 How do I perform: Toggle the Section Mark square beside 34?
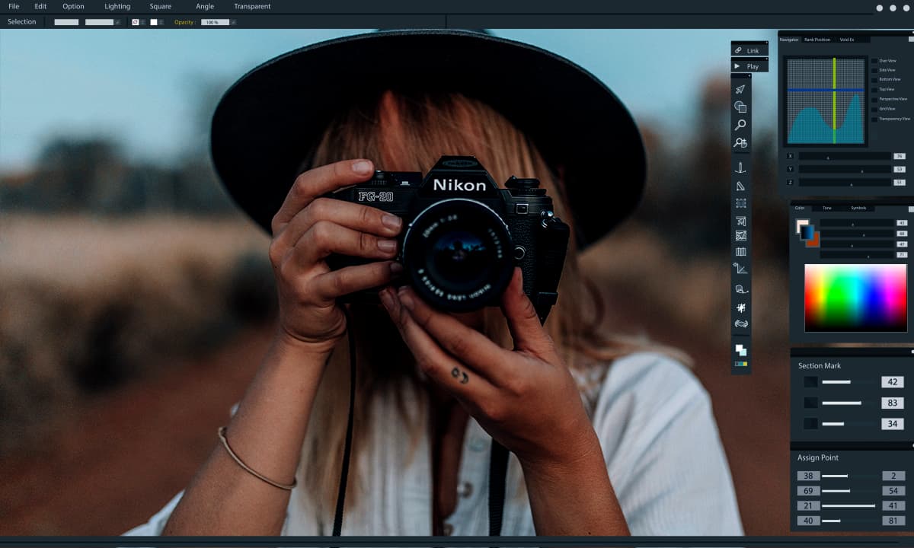[811, 424]
